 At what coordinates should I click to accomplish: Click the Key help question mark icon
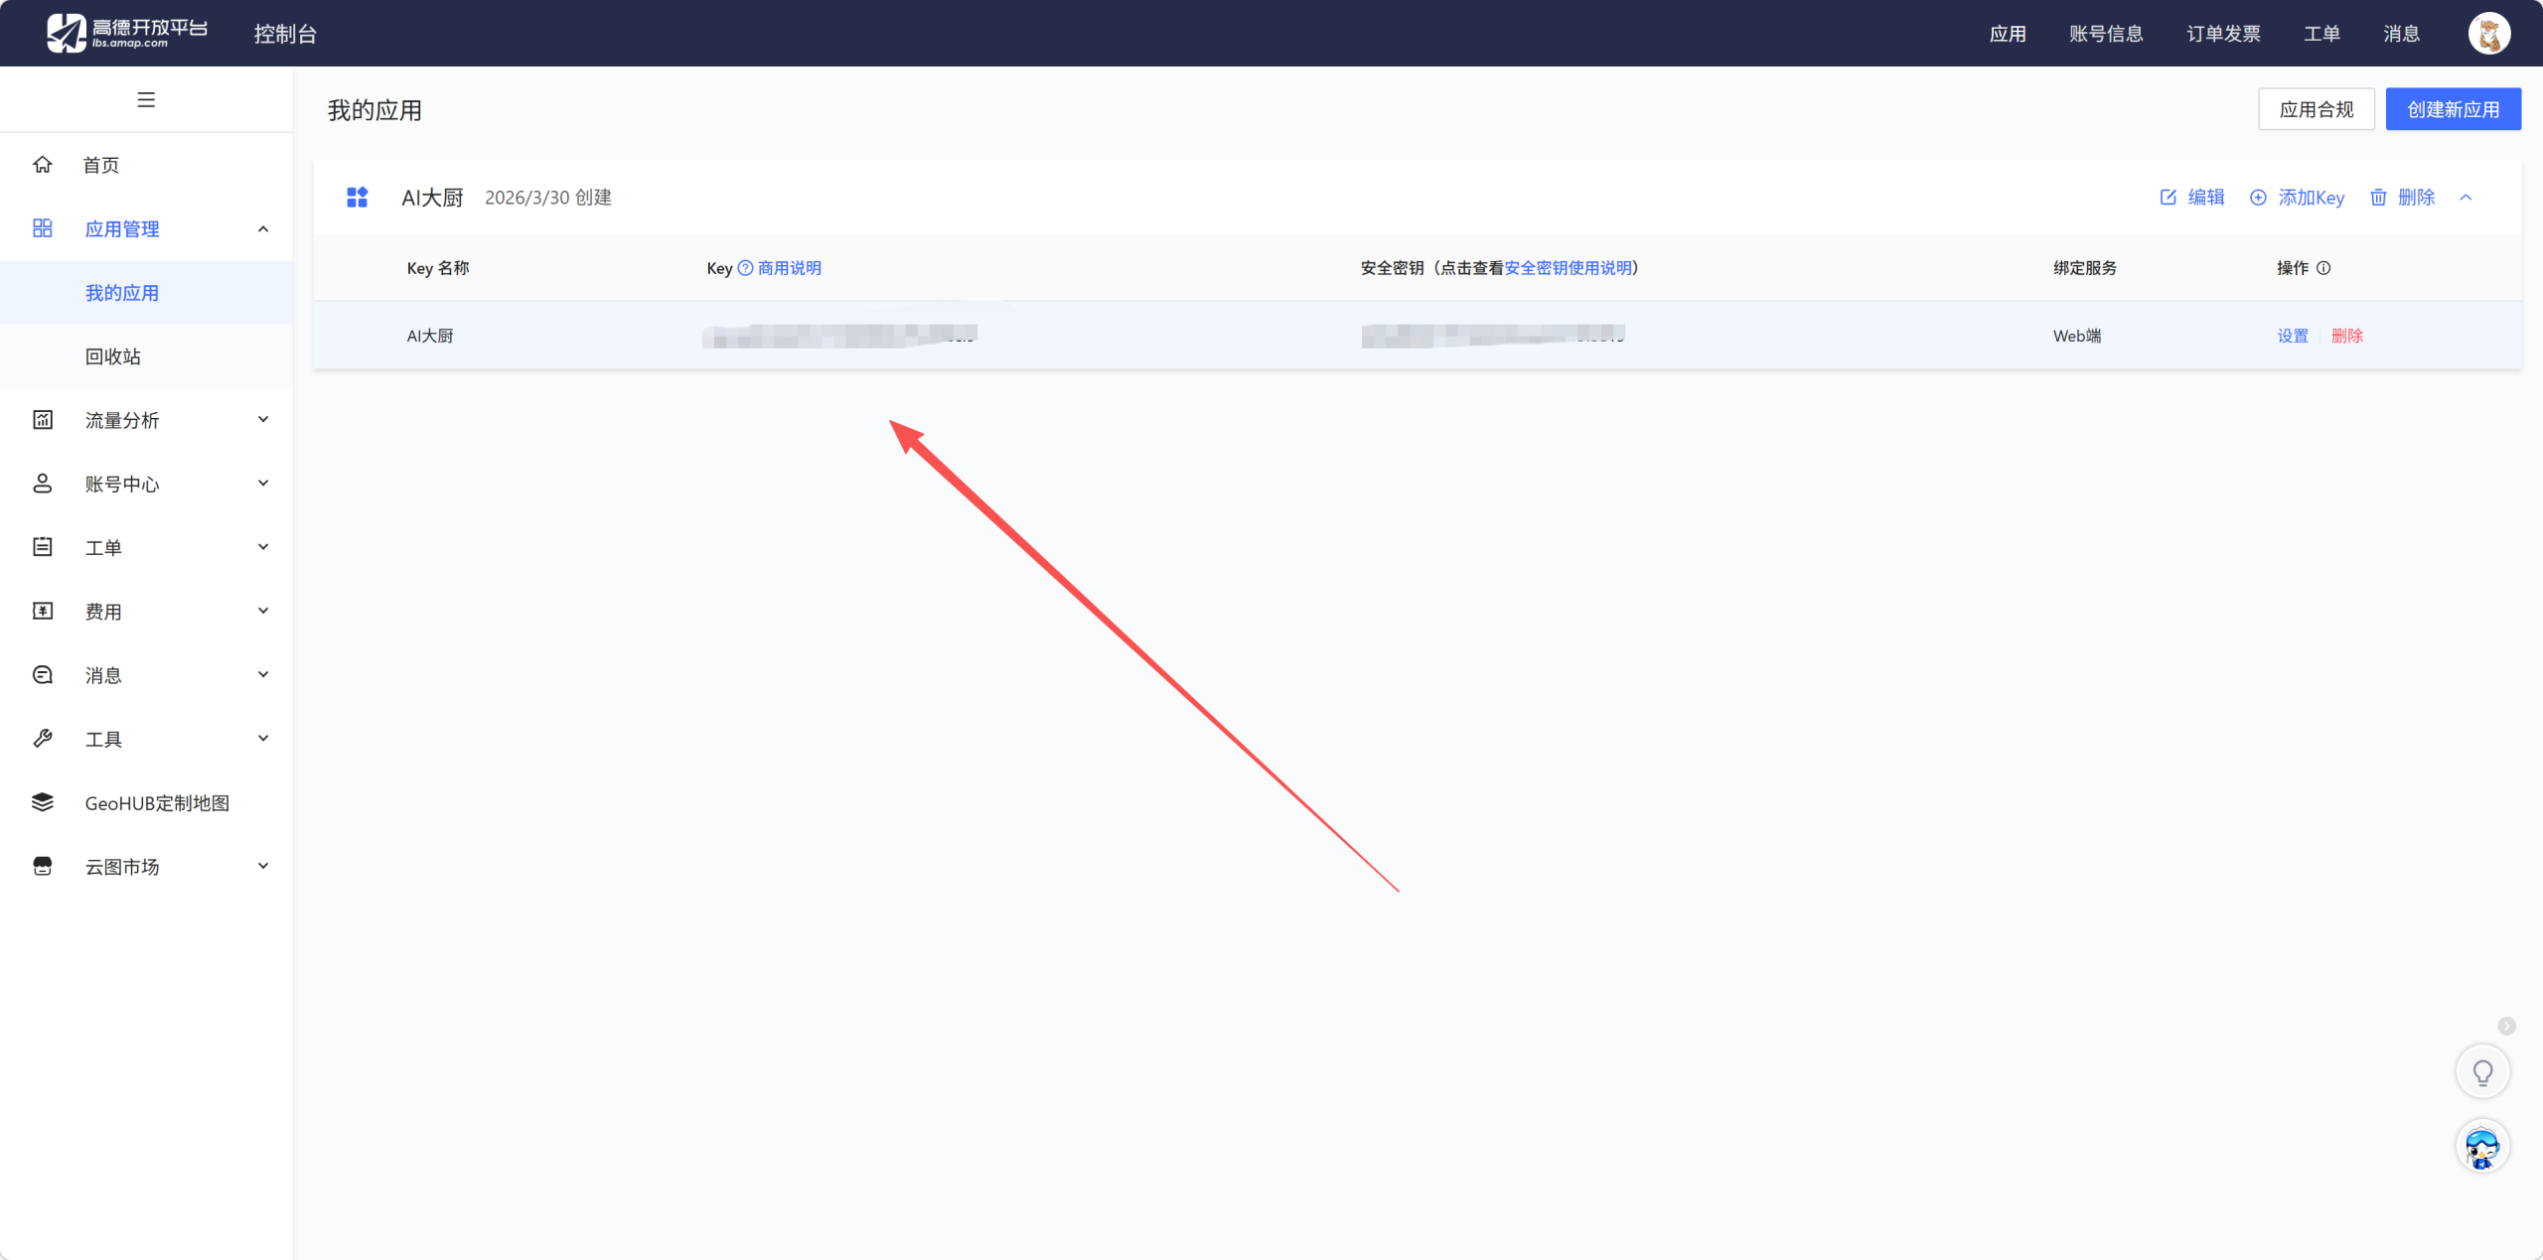(x=745, y=268)
